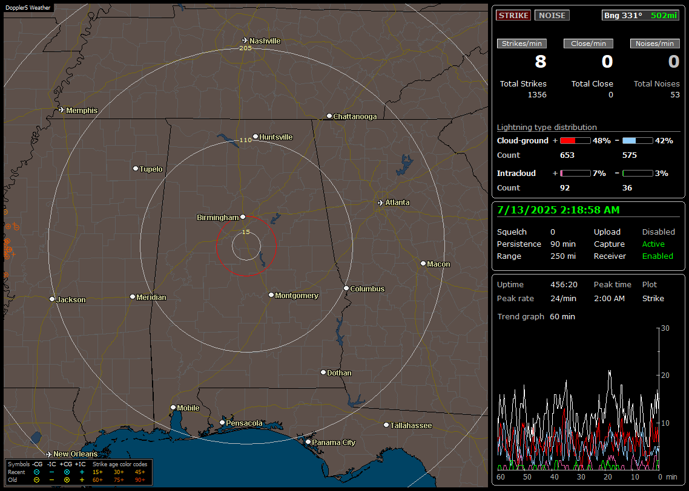Click the negative intracloud green percentage bar
This screenshot has width=689, height=491.
pyautogui.click(x=638, y=174)
